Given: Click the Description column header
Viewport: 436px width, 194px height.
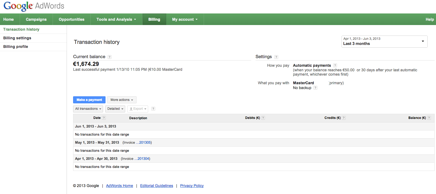Looking at the screenshot, I should click(x=138, y=118).
